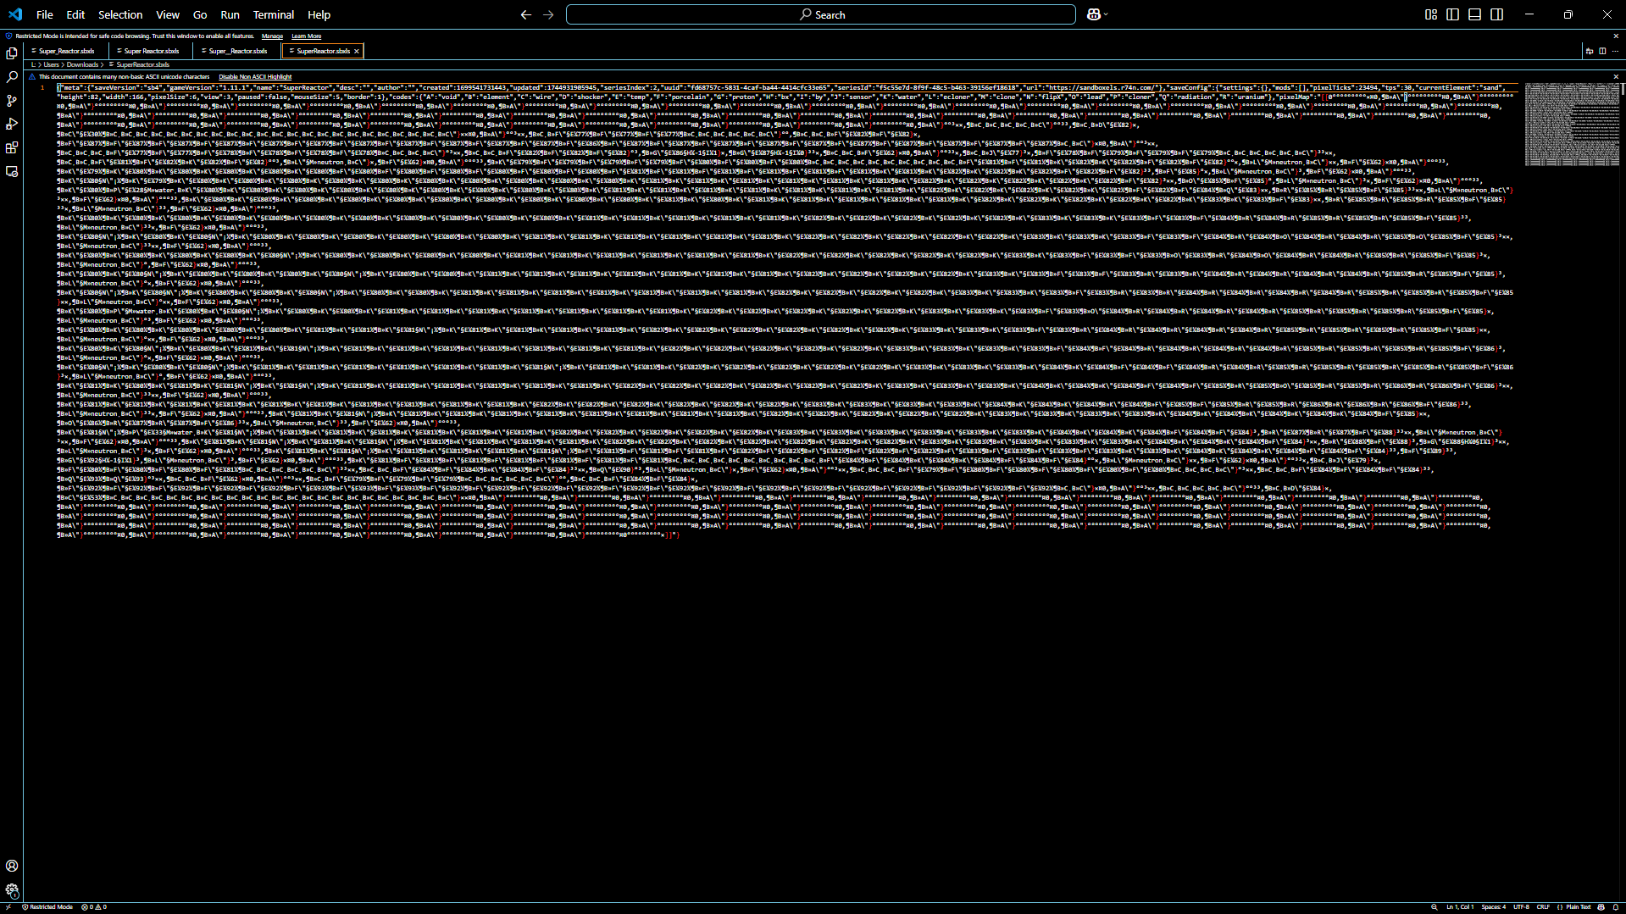Open notifications bell in status bar
This screenshot has height=914, width=1626.
point(1616,907)
